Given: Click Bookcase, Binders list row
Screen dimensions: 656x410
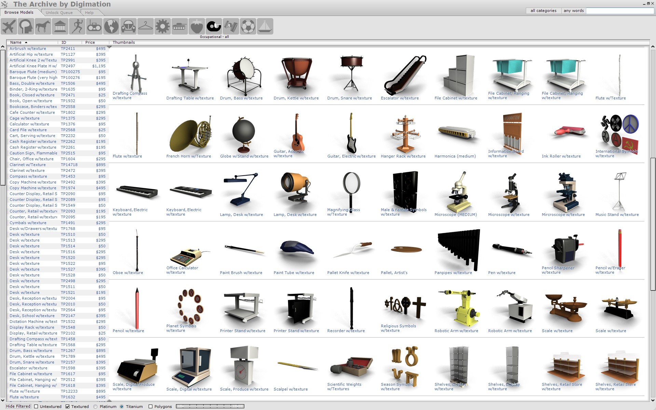Looking at the screenshot, I should (x=57, y=107).
